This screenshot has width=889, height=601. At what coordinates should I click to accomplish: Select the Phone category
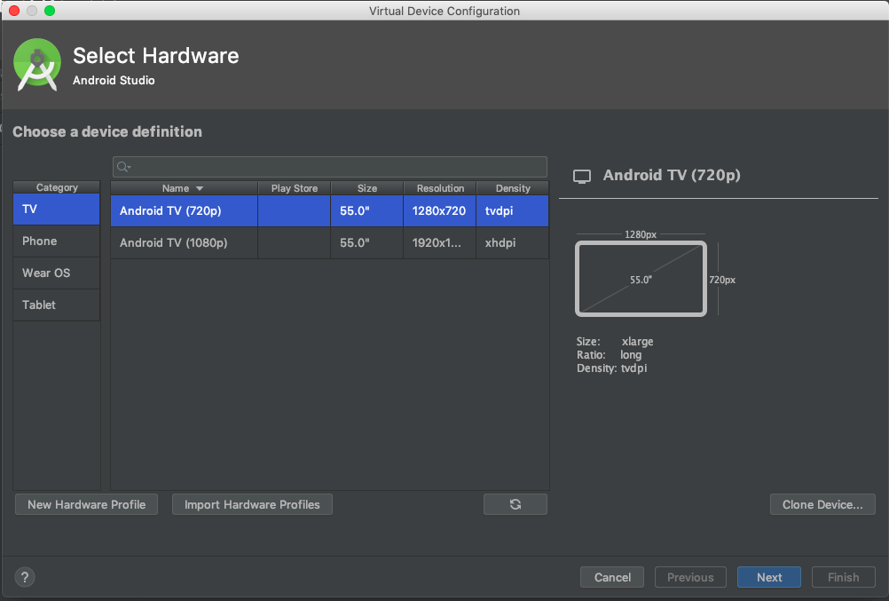[56, 241]
